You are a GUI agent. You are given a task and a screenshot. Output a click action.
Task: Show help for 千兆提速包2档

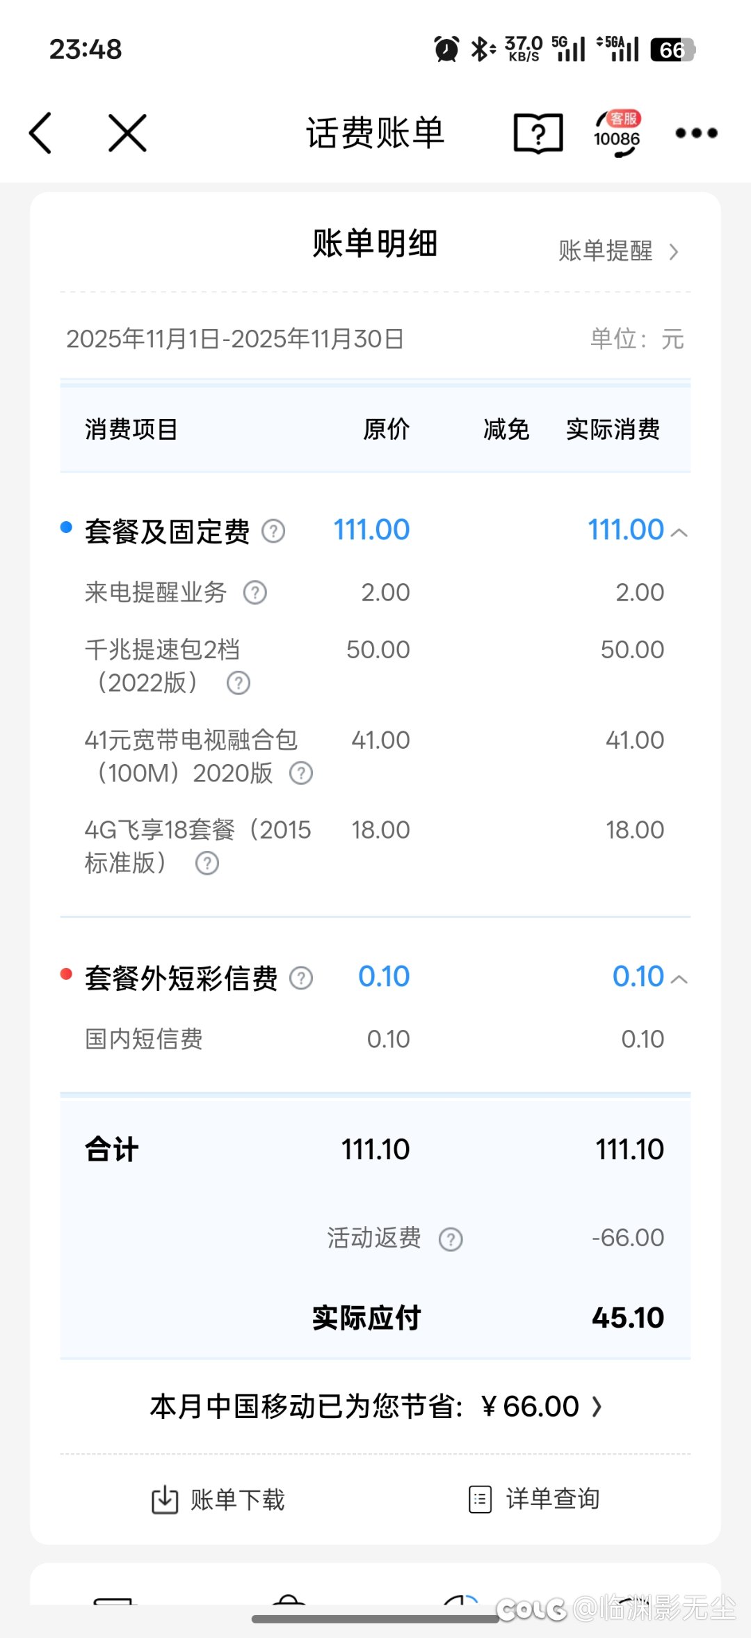(x=239, y=683)
